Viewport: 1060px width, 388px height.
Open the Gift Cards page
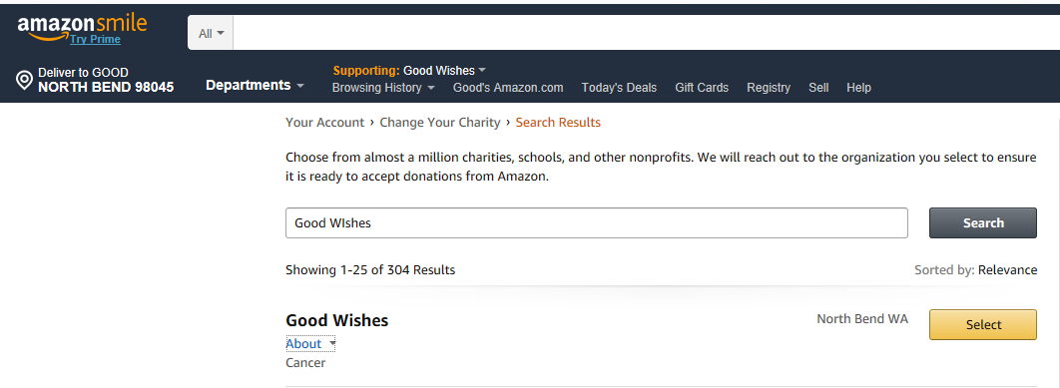click(702, 87)
